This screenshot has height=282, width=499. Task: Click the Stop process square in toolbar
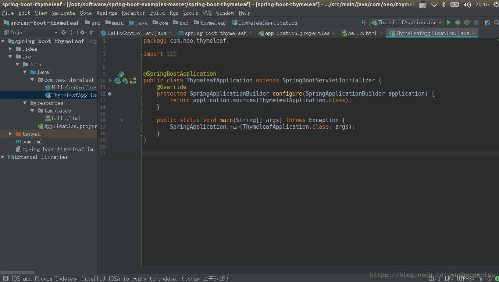476,22
